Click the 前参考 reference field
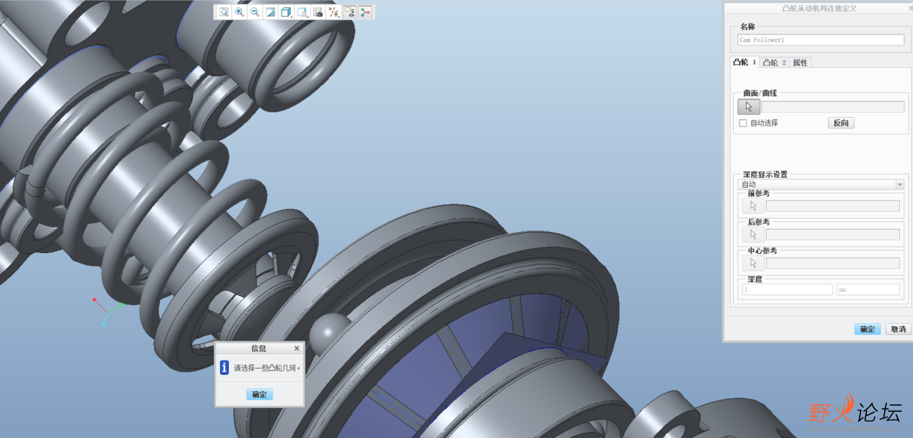Screen dimensions: 913x438 833,206
